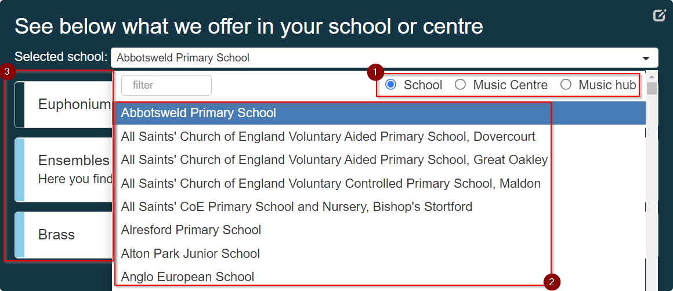Screen dimensions: 673x291
Task: Collapse the Selected school dropdown arrow
Action: 646,59
